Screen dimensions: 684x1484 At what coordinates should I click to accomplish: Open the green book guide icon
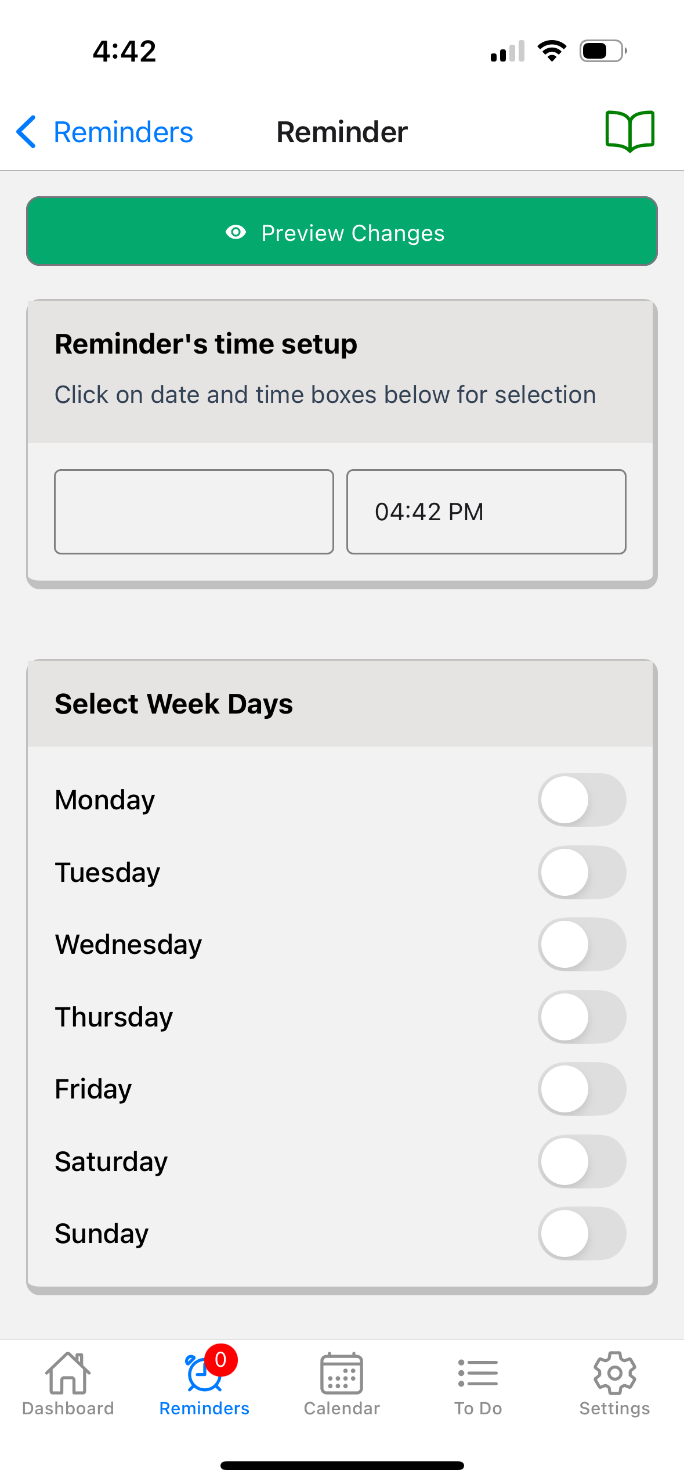point(629,131)
